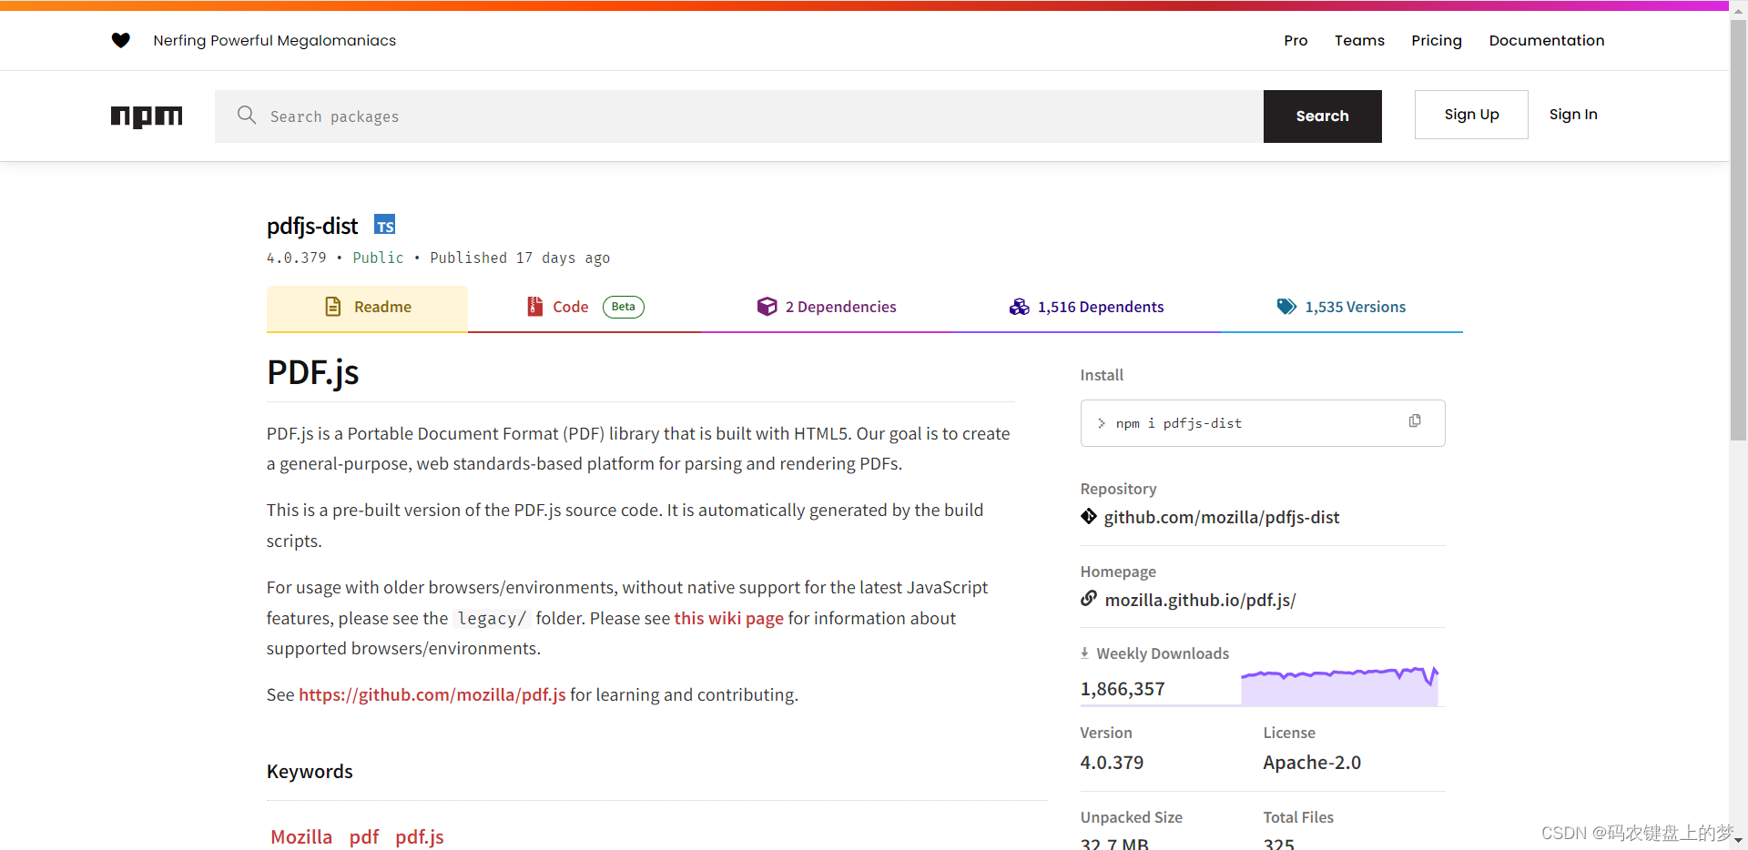Click the Beta badge on Code tab
Image resolution: width=1748 pixels, height=850 pixels.
[624, 307]
